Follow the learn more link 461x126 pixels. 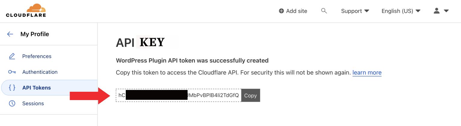pos(367,73)
